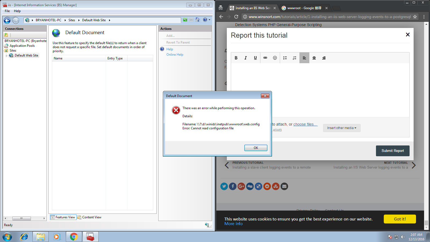This screenshot has height=242, width=430.
Task: Share via Twitter icon
Action: pyautogui.click(x=224, y=186)
